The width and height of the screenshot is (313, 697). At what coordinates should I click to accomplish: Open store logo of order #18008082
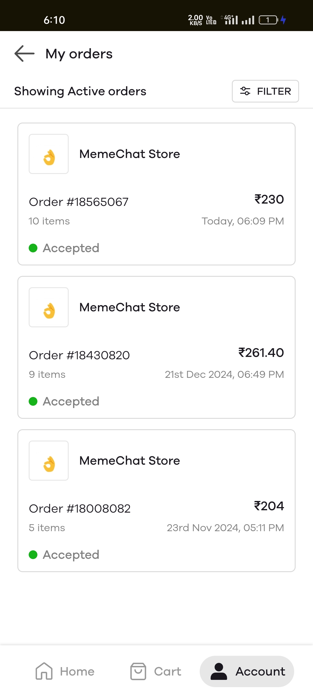(x=49, y=461)
